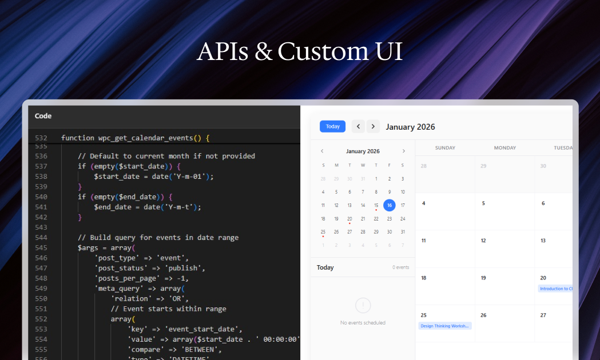Navigate to the next month using the right arrow
Viewport: 600px width, 360px height.
tap(372, 126)
